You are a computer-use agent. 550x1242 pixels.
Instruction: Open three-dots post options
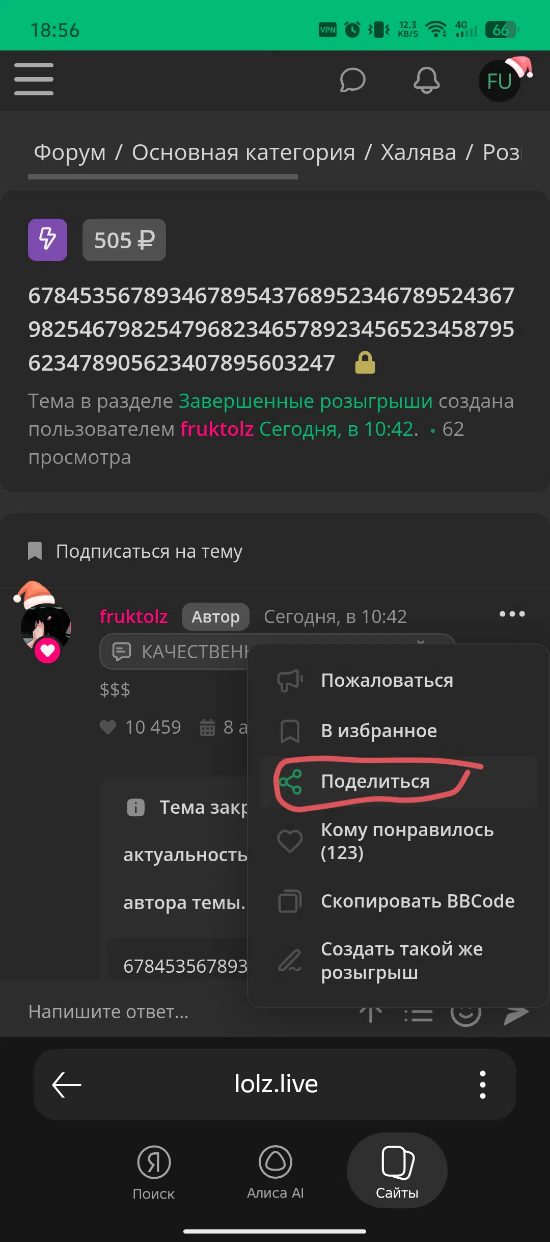[512, 614]
